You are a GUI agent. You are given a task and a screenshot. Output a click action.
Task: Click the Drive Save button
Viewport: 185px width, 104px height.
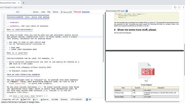click(x=36, y=99)
